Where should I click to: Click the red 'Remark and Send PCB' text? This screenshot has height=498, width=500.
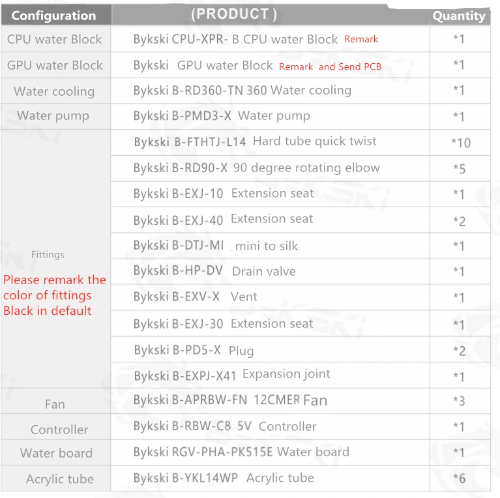(330, 66)
